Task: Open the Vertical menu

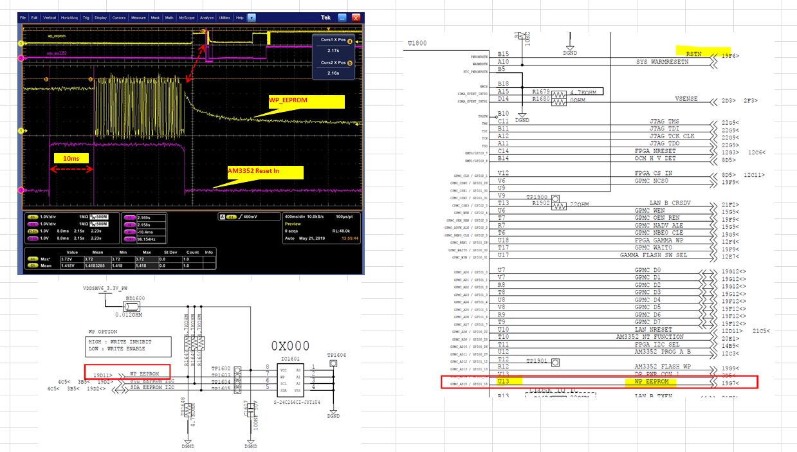Action: click(50, 17)
